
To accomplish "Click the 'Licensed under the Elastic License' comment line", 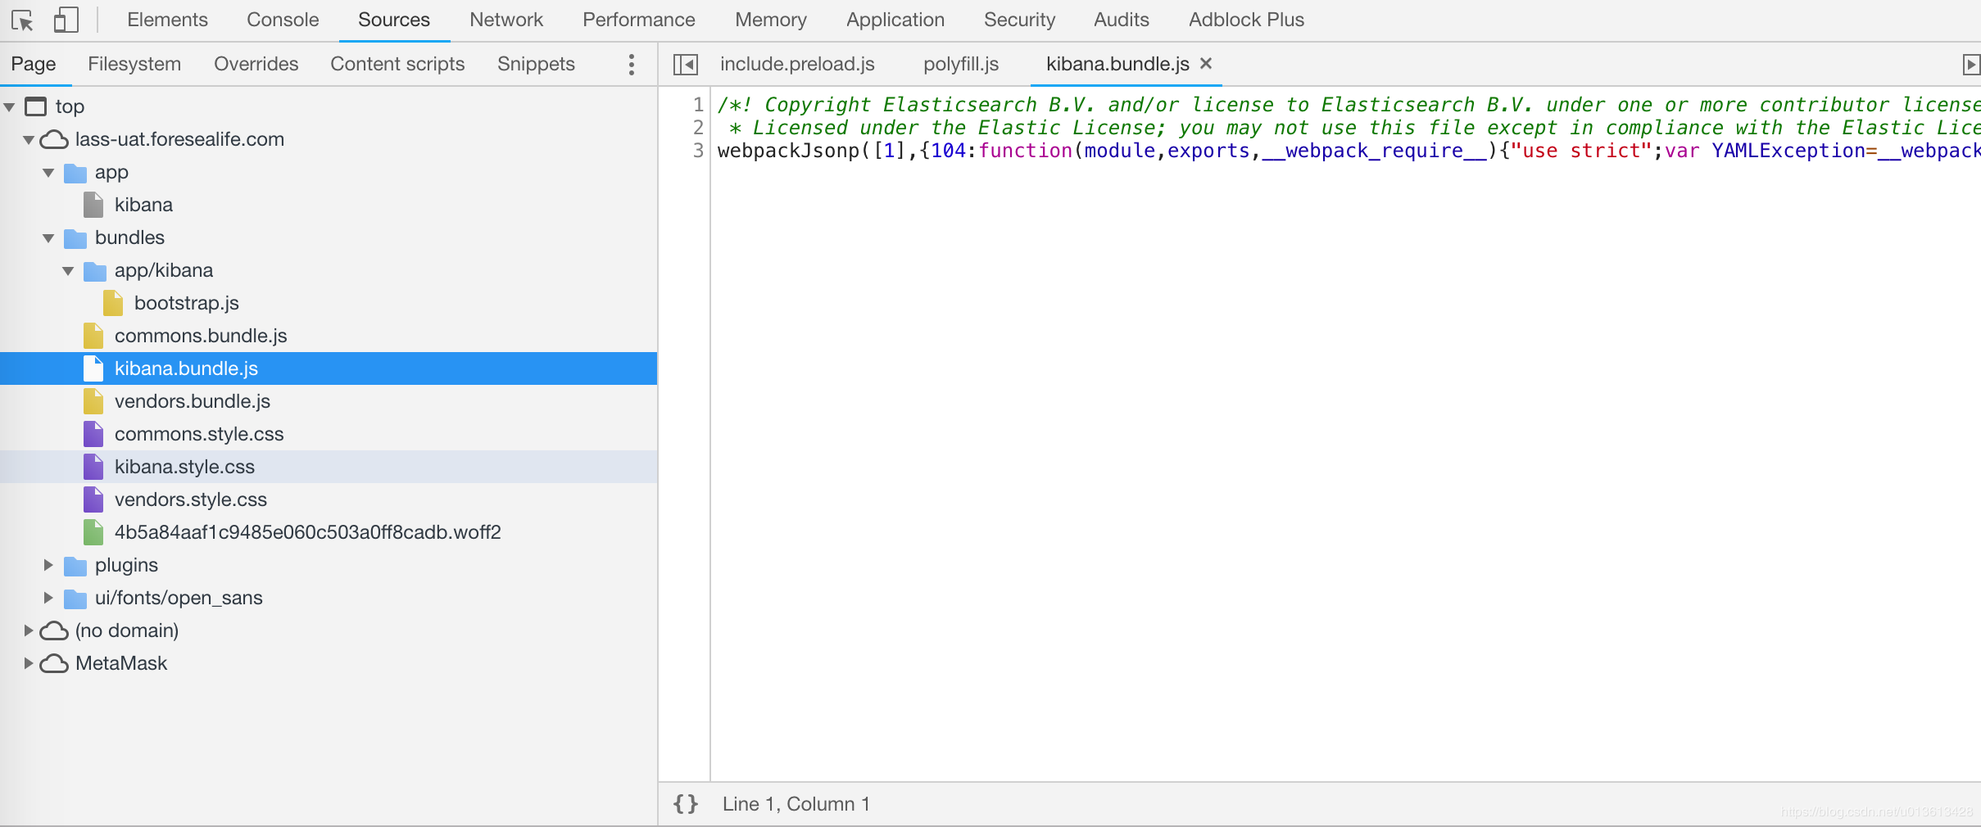I will point(1349,128).
